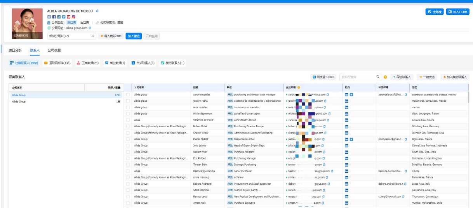
Task: Select the 自采联系人(0) sub-tab
Action: pos(143,63)
